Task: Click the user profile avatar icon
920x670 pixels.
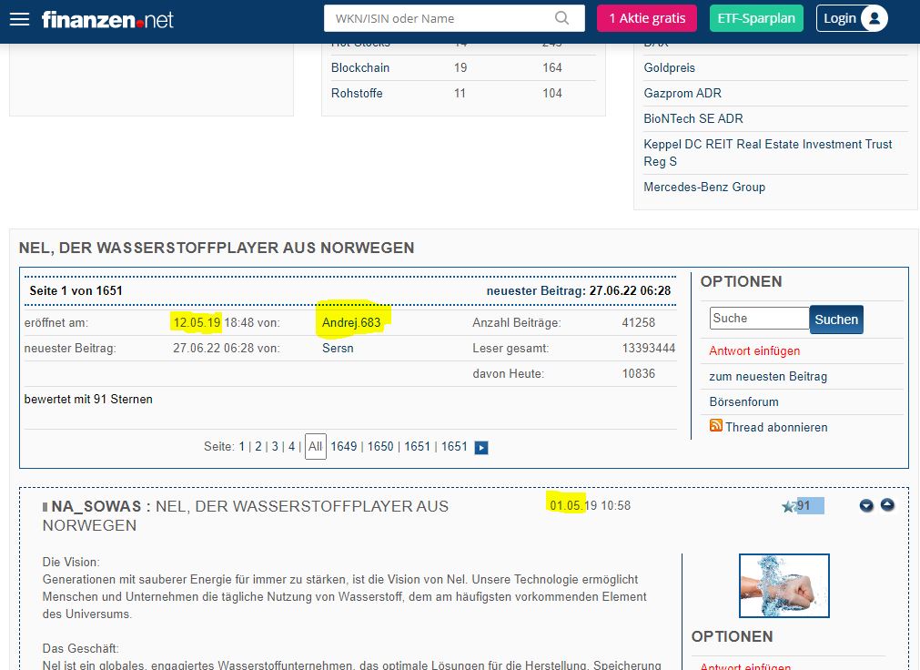Action: (x=875, y=18)
